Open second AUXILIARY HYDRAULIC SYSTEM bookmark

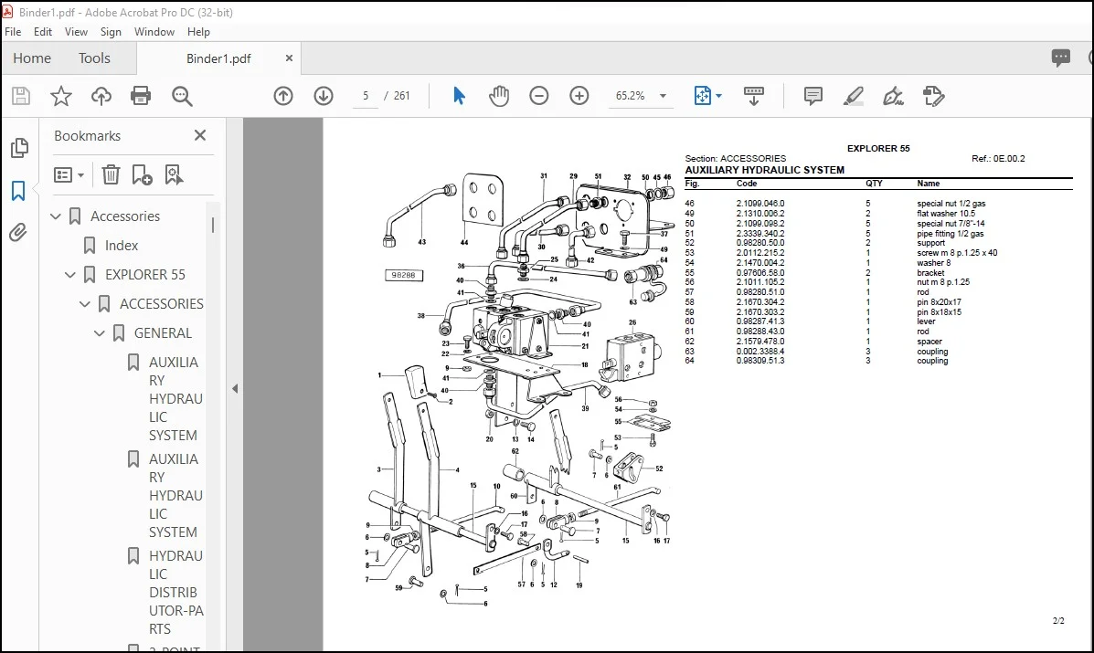[x=175, y=496]
